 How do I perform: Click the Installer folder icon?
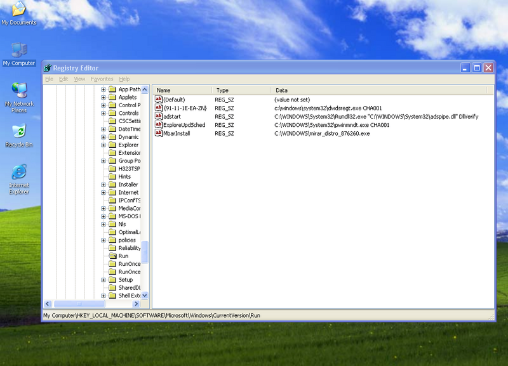click(x=112, y=185)
